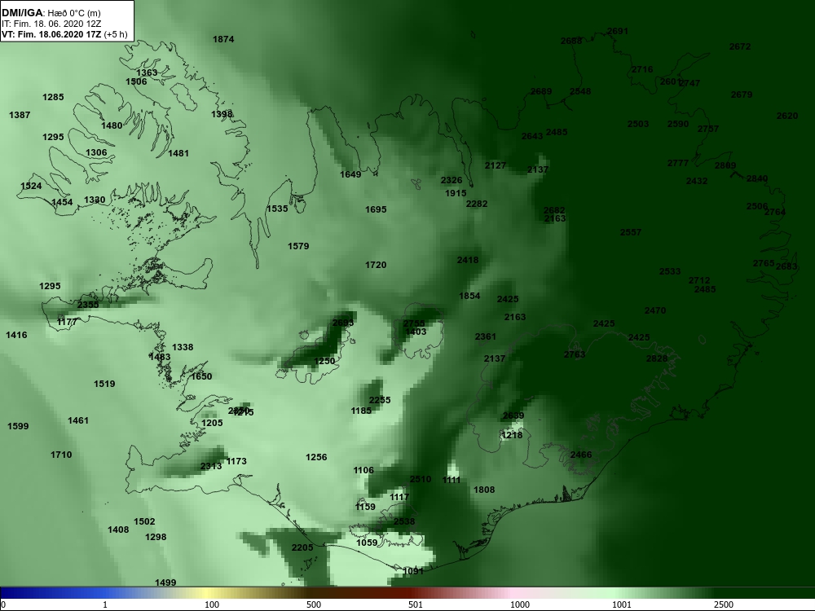Click the 1387 value on the map

(x=20, y=115)
